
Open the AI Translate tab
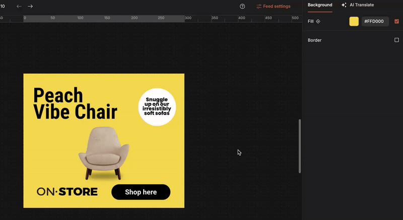tap(361, 5)
